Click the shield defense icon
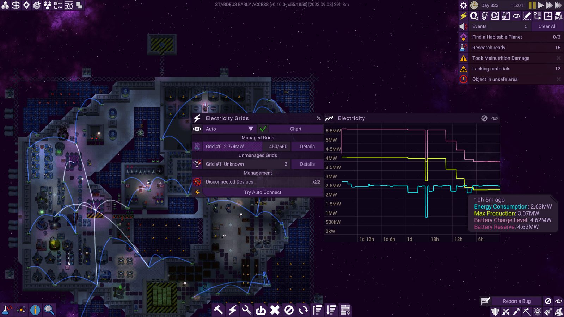This screenshot has width=564, height=317. point(495,312)
